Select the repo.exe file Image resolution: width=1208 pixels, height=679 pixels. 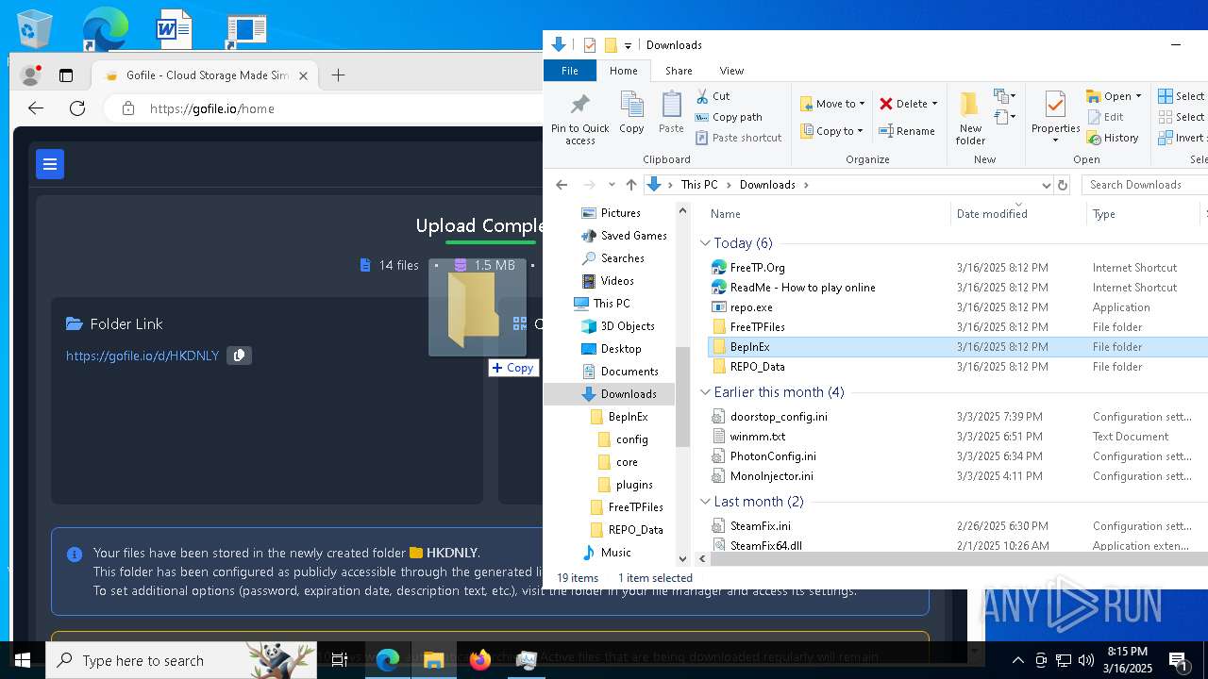(751, 307)
